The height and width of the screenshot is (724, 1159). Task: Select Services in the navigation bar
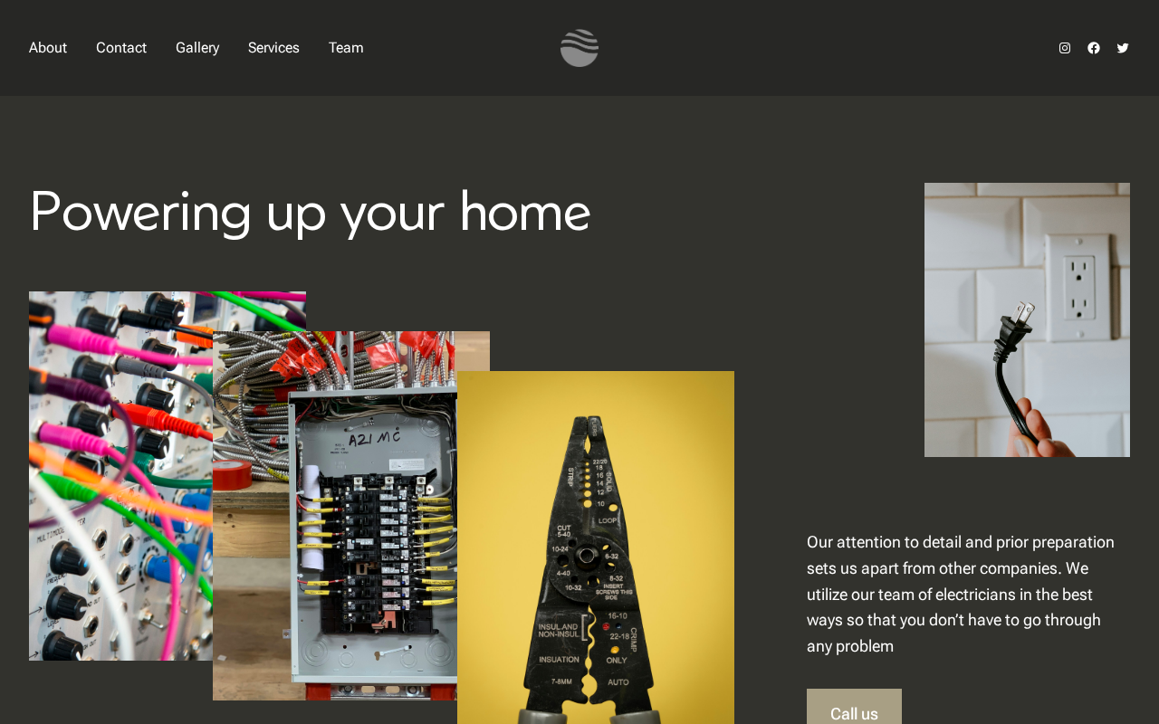tap(273, 48)
